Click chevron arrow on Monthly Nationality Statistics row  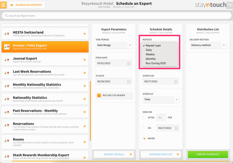click(85, 86)
